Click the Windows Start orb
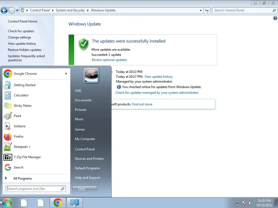 (x=7, y=203)
